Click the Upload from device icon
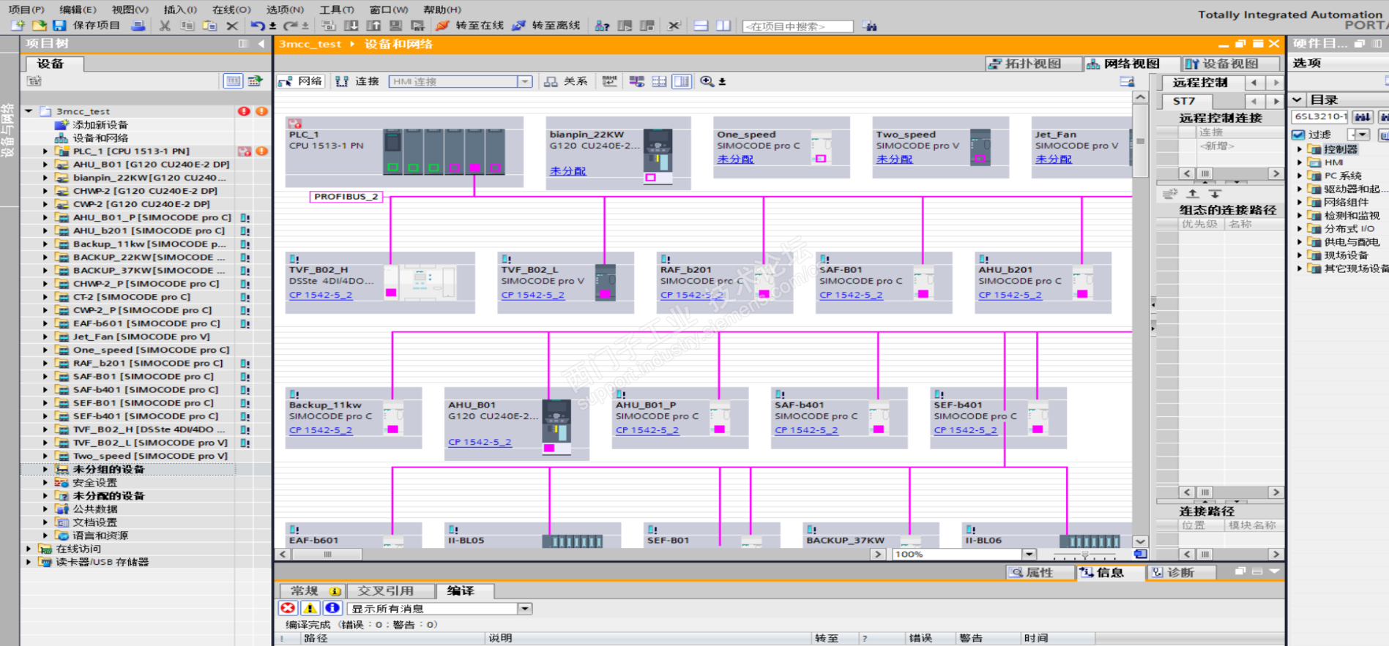 pos(374,26)
